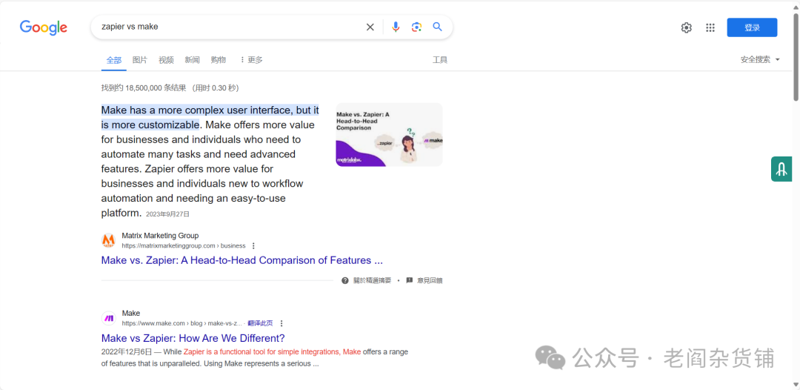Image resolution: width=800 pixels, height=390 pixels.
Task: Switch to the 视频 tab
Action: 167,60
